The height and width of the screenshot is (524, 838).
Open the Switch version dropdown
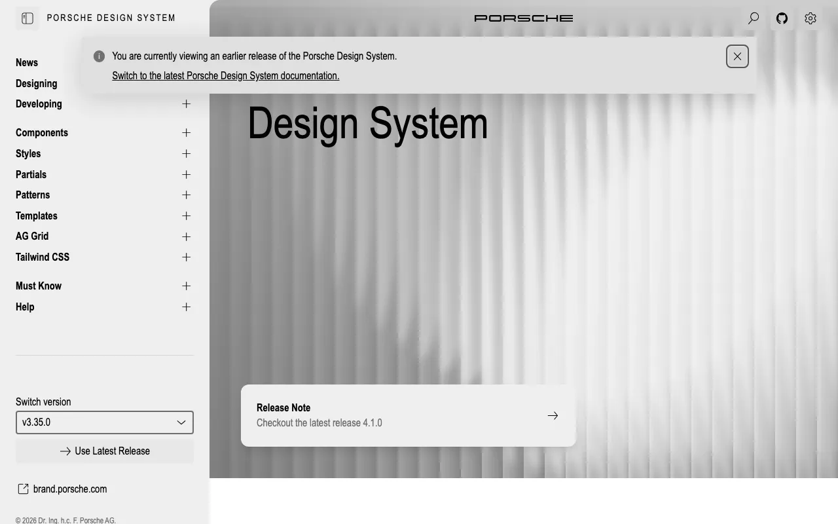[105, 422]
